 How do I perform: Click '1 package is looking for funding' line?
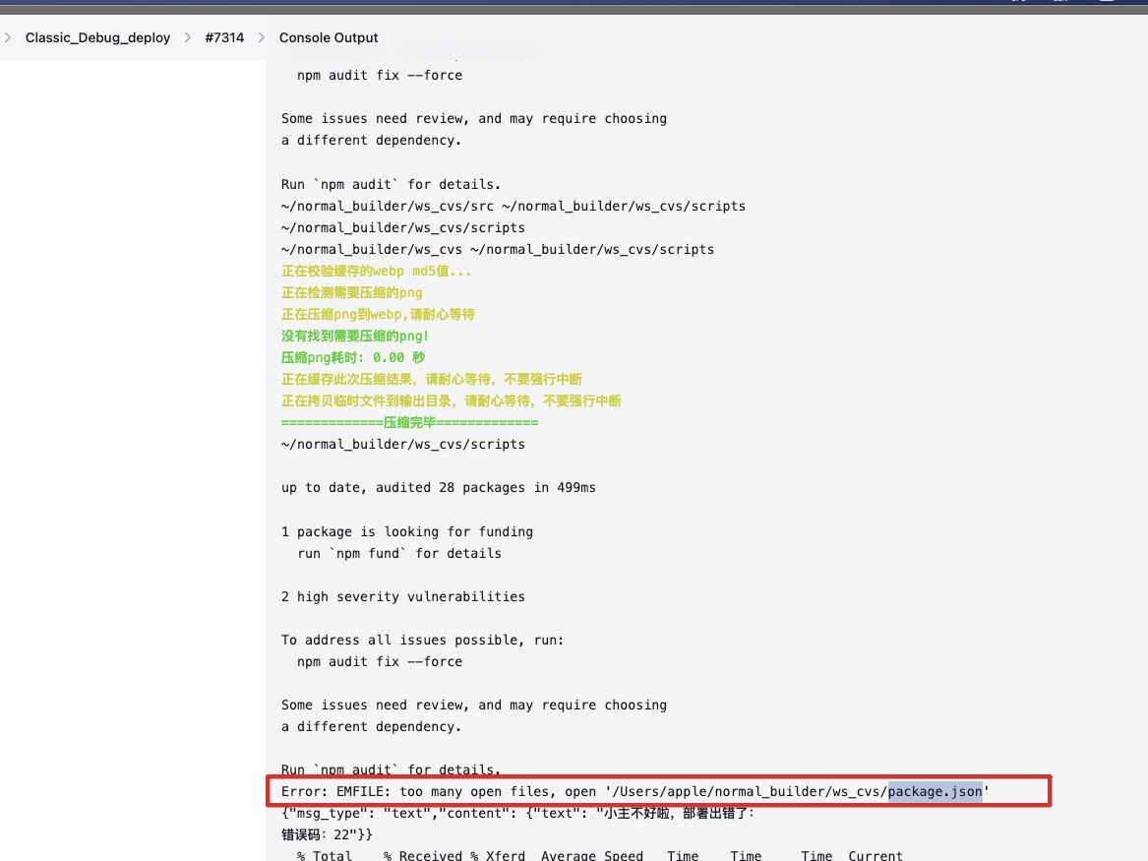406,531
